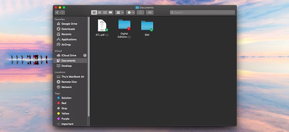The width and height of the screenshot is (289, 132).
Task: Switch to list view
Action: (x=99, y=12)
